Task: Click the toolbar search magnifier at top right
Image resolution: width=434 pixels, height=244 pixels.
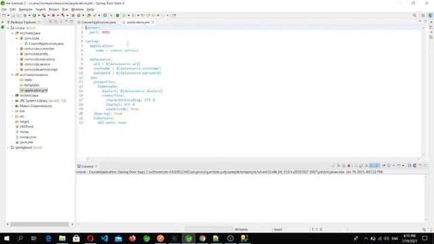Action: click(414, 16)
